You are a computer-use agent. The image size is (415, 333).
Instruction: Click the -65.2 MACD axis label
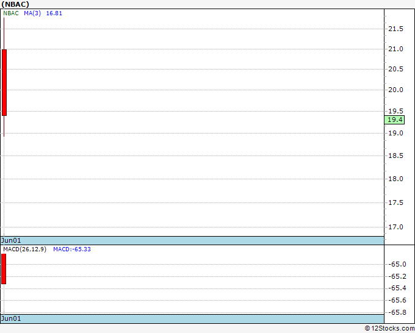point(397,276)
